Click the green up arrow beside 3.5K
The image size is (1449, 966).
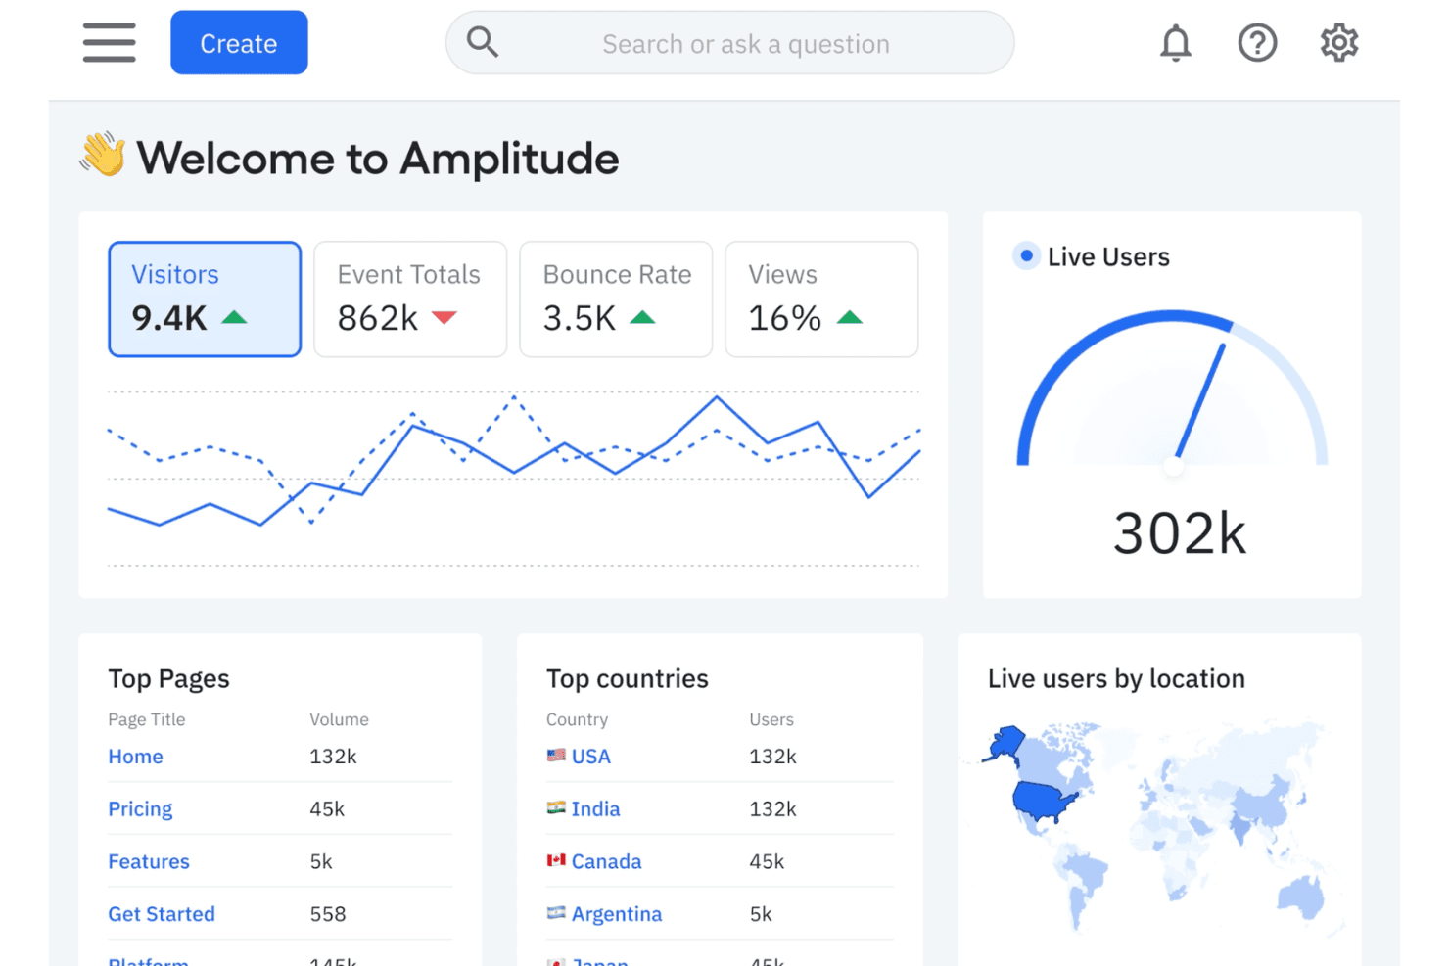[642, 317]
